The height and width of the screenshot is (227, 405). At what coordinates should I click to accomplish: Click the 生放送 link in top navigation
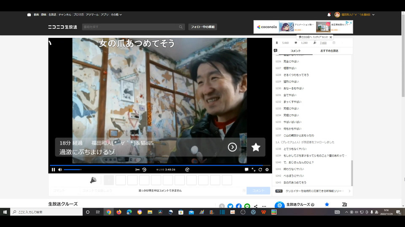[52, 15]
